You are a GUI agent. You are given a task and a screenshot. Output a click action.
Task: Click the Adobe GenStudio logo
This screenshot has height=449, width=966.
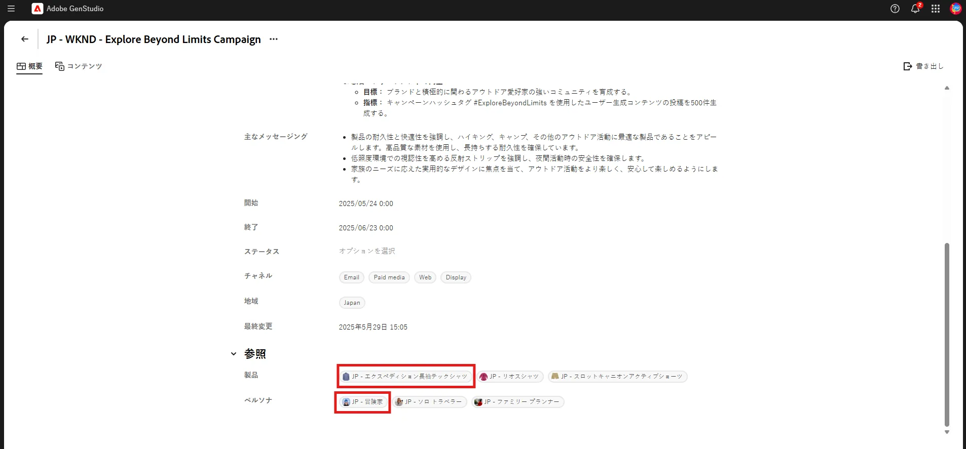[x=38, y=9]
